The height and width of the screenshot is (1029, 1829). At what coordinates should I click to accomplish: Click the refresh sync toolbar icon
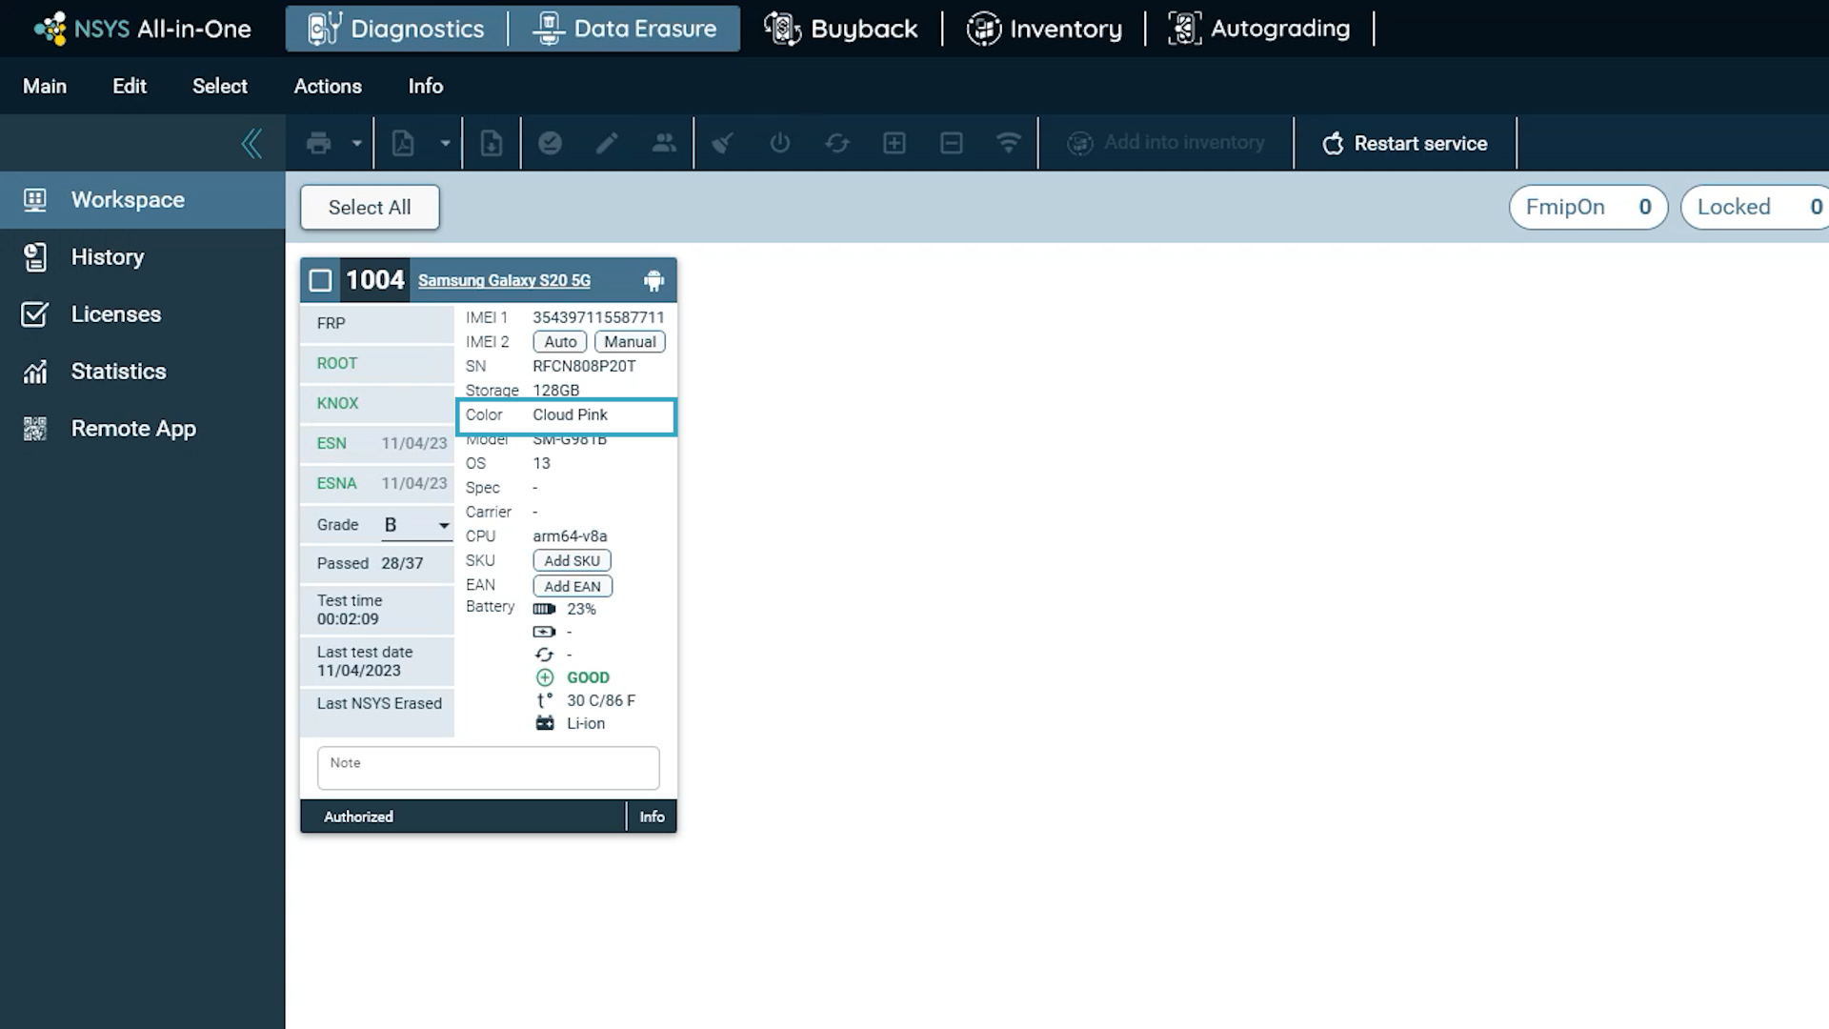click(x=837, y=143)
